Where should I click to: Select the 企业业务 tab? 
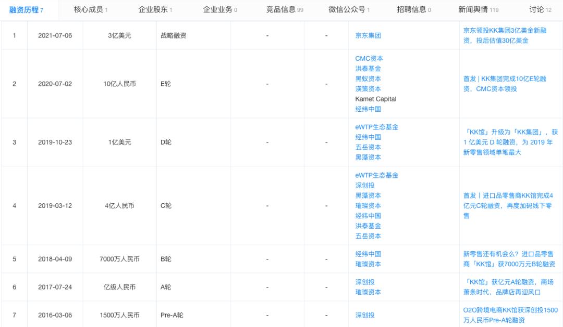tap(220, 10)
